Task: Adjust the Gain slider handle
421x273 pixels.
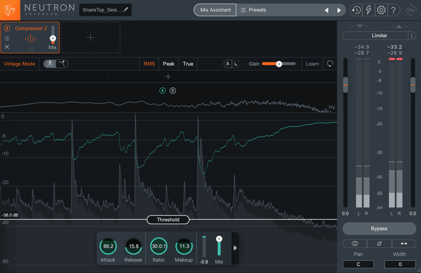Action: coord(279,64)
